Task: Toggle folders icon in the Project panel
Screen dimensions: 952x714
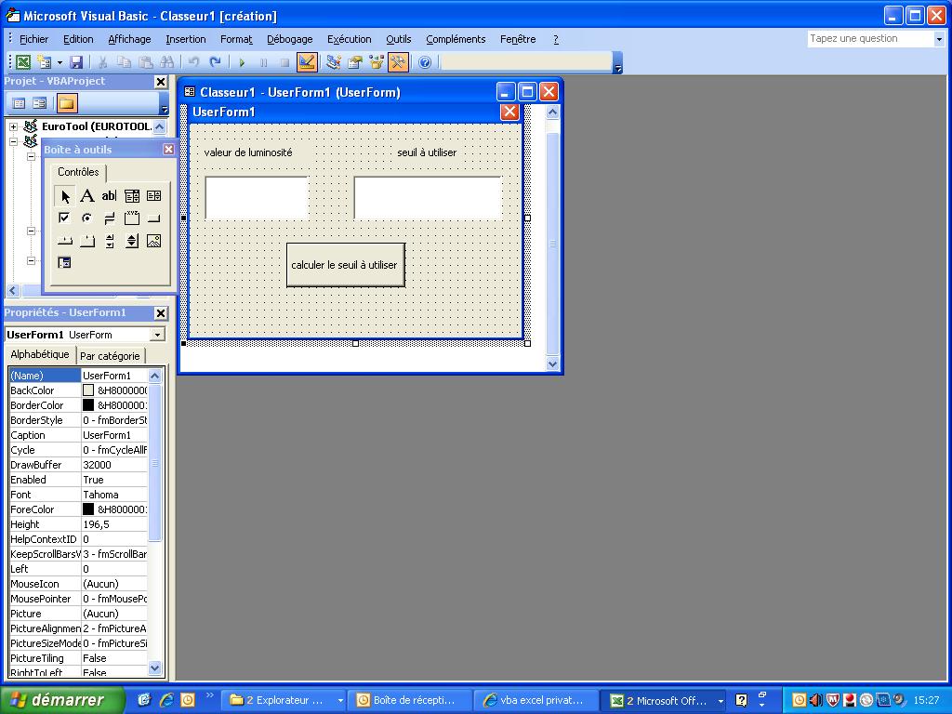Action: tap(67, 103)
